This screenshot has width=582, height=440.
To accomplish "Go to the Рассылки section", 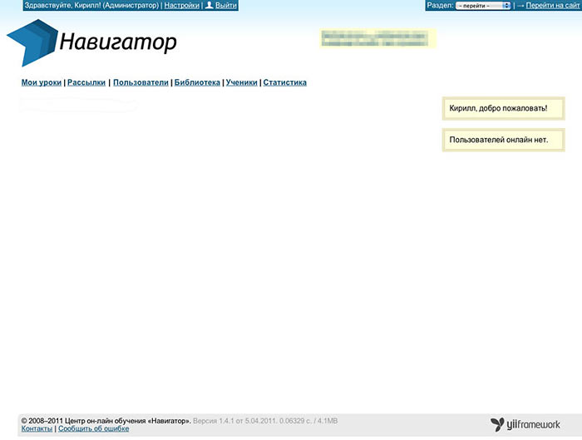I will click(x=86, y=82).
